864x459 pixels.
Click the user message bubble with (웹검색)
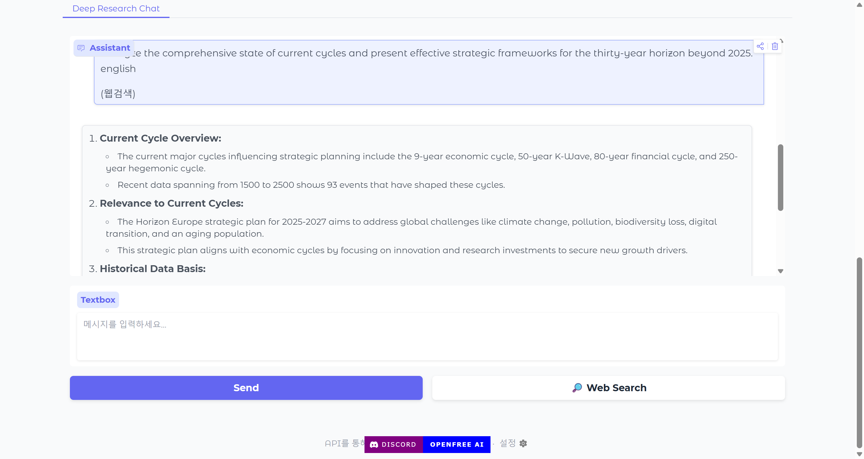pos(429,73)
